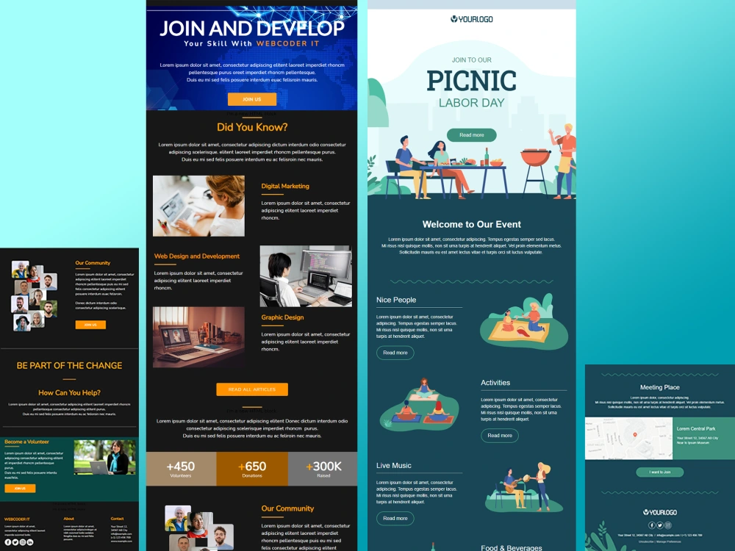The width and height of the screenshot is (735, 551).
Task: Click Read more button under PICNIC LABOR DAY
Action: click(472, 135)
